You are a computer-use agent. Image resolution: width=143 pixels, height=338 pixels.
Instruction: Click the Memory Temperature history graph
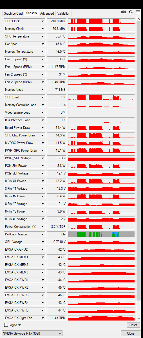pyautogui.click(x=101, y=52)
